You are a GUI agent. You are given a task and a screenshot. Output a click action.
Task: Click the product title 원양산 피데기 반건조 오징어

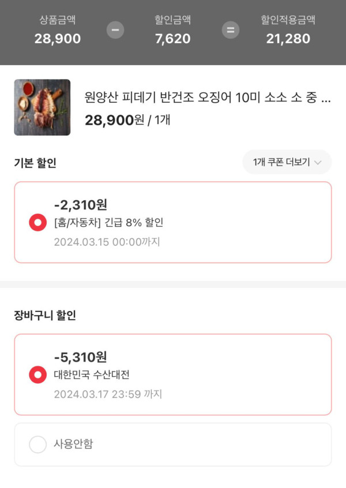click(x=208, y=97)
